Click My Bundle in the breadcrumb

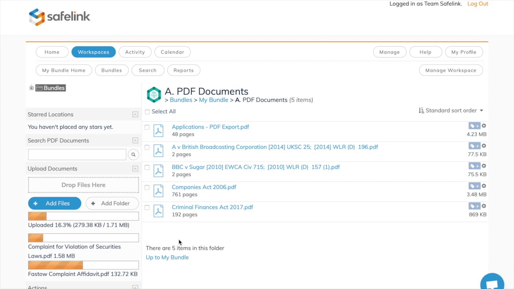(x=214, y=100)
